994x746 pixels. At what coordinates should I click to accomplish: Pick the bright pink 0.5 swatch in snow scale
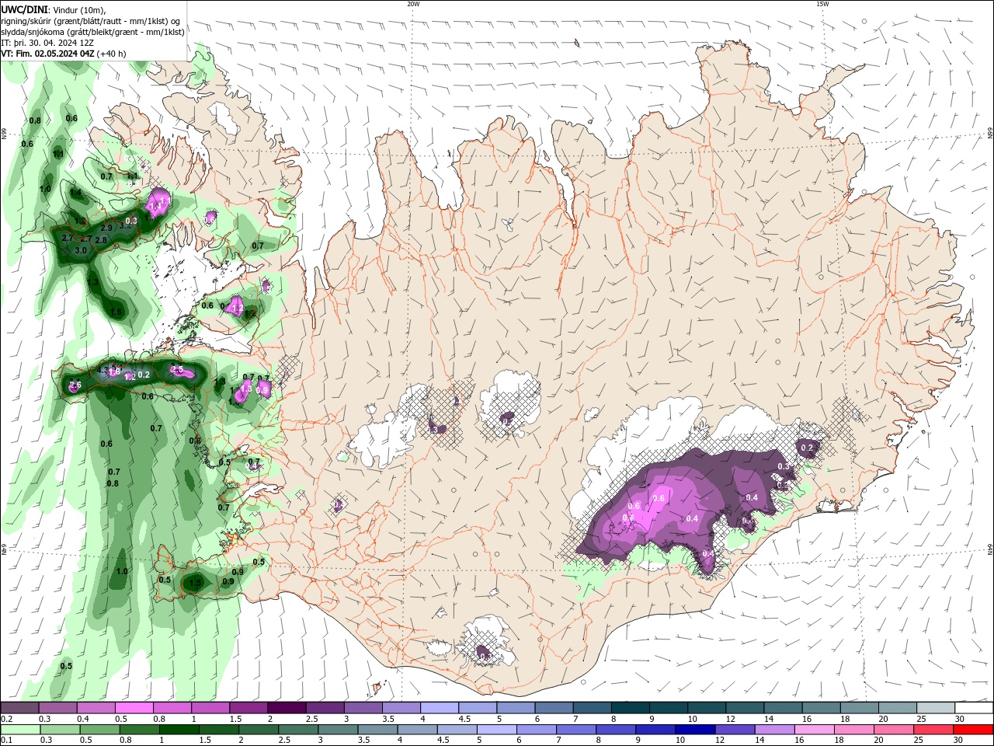coord(134,708)
